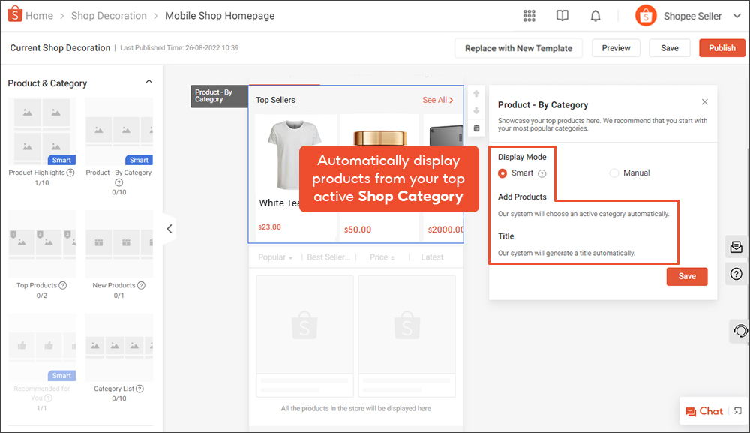Screen dimensions: 750x433
Task: Switch Display Mode to Manual
Action: 613,173
